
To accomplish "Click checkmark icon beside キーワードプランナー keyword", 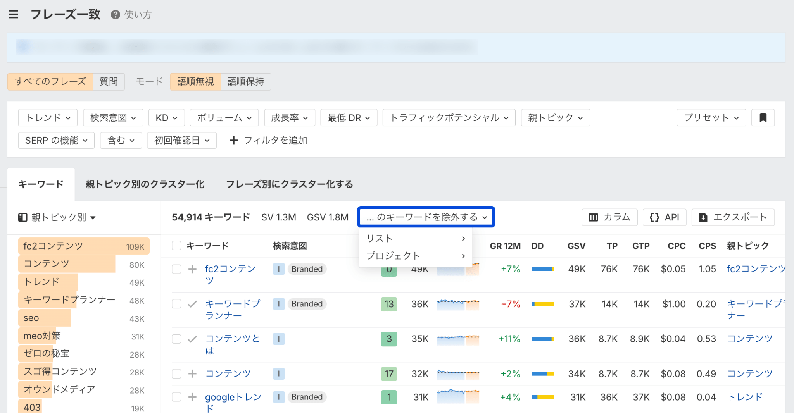I will click(x=192, y=304).
